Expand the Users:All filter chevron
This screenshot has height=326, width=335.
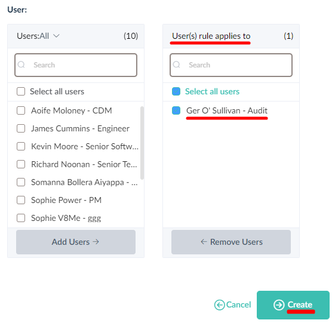coord(56,36)
